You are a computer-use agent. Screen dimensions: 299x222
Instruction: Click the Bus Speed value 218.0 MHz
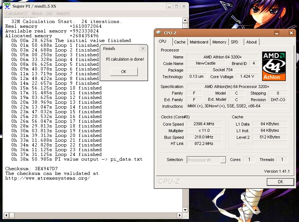(204, 137)
